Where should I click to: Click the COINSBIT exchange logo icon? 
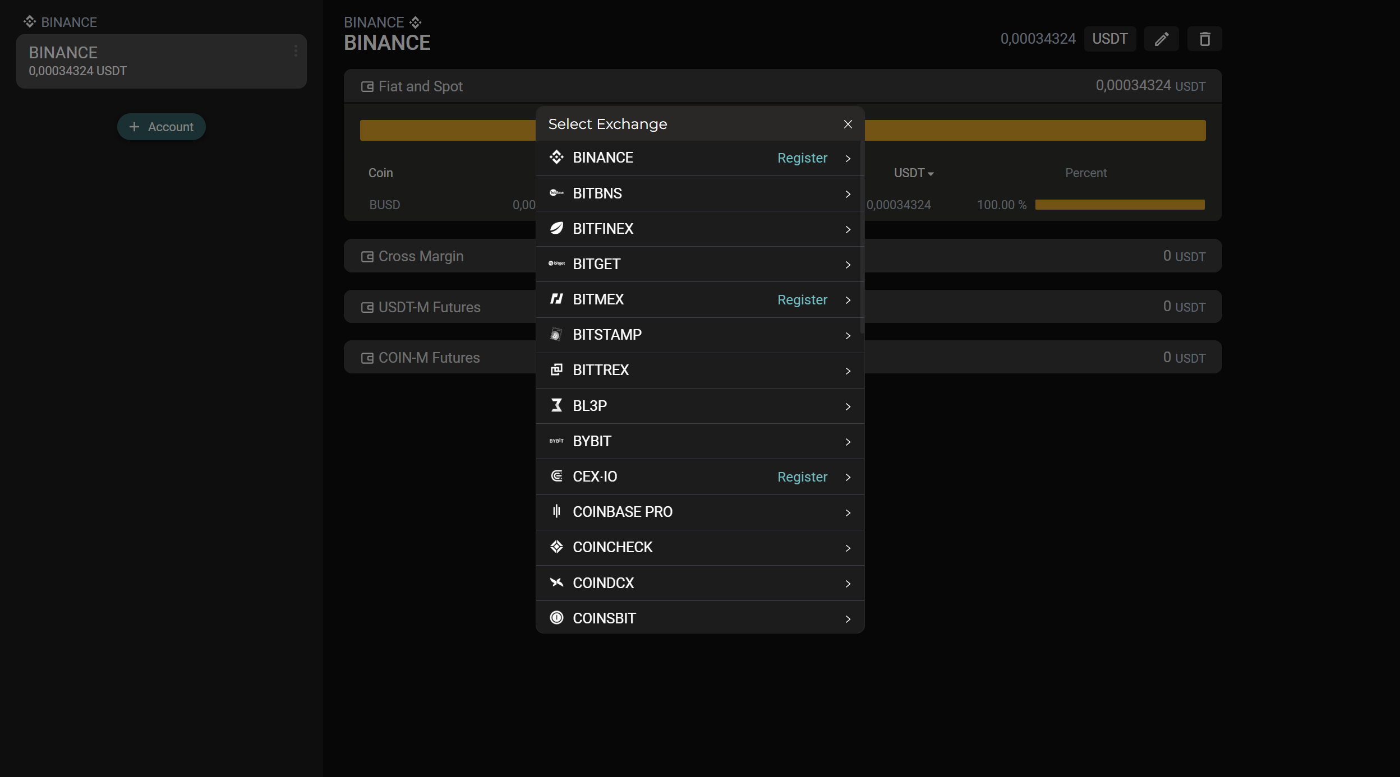pos(556,618)
